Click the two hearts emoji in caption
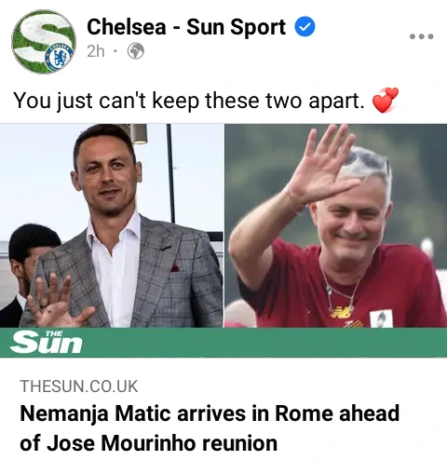The width and height of the screenshot is (447, 474). click(x=385, y=100)
